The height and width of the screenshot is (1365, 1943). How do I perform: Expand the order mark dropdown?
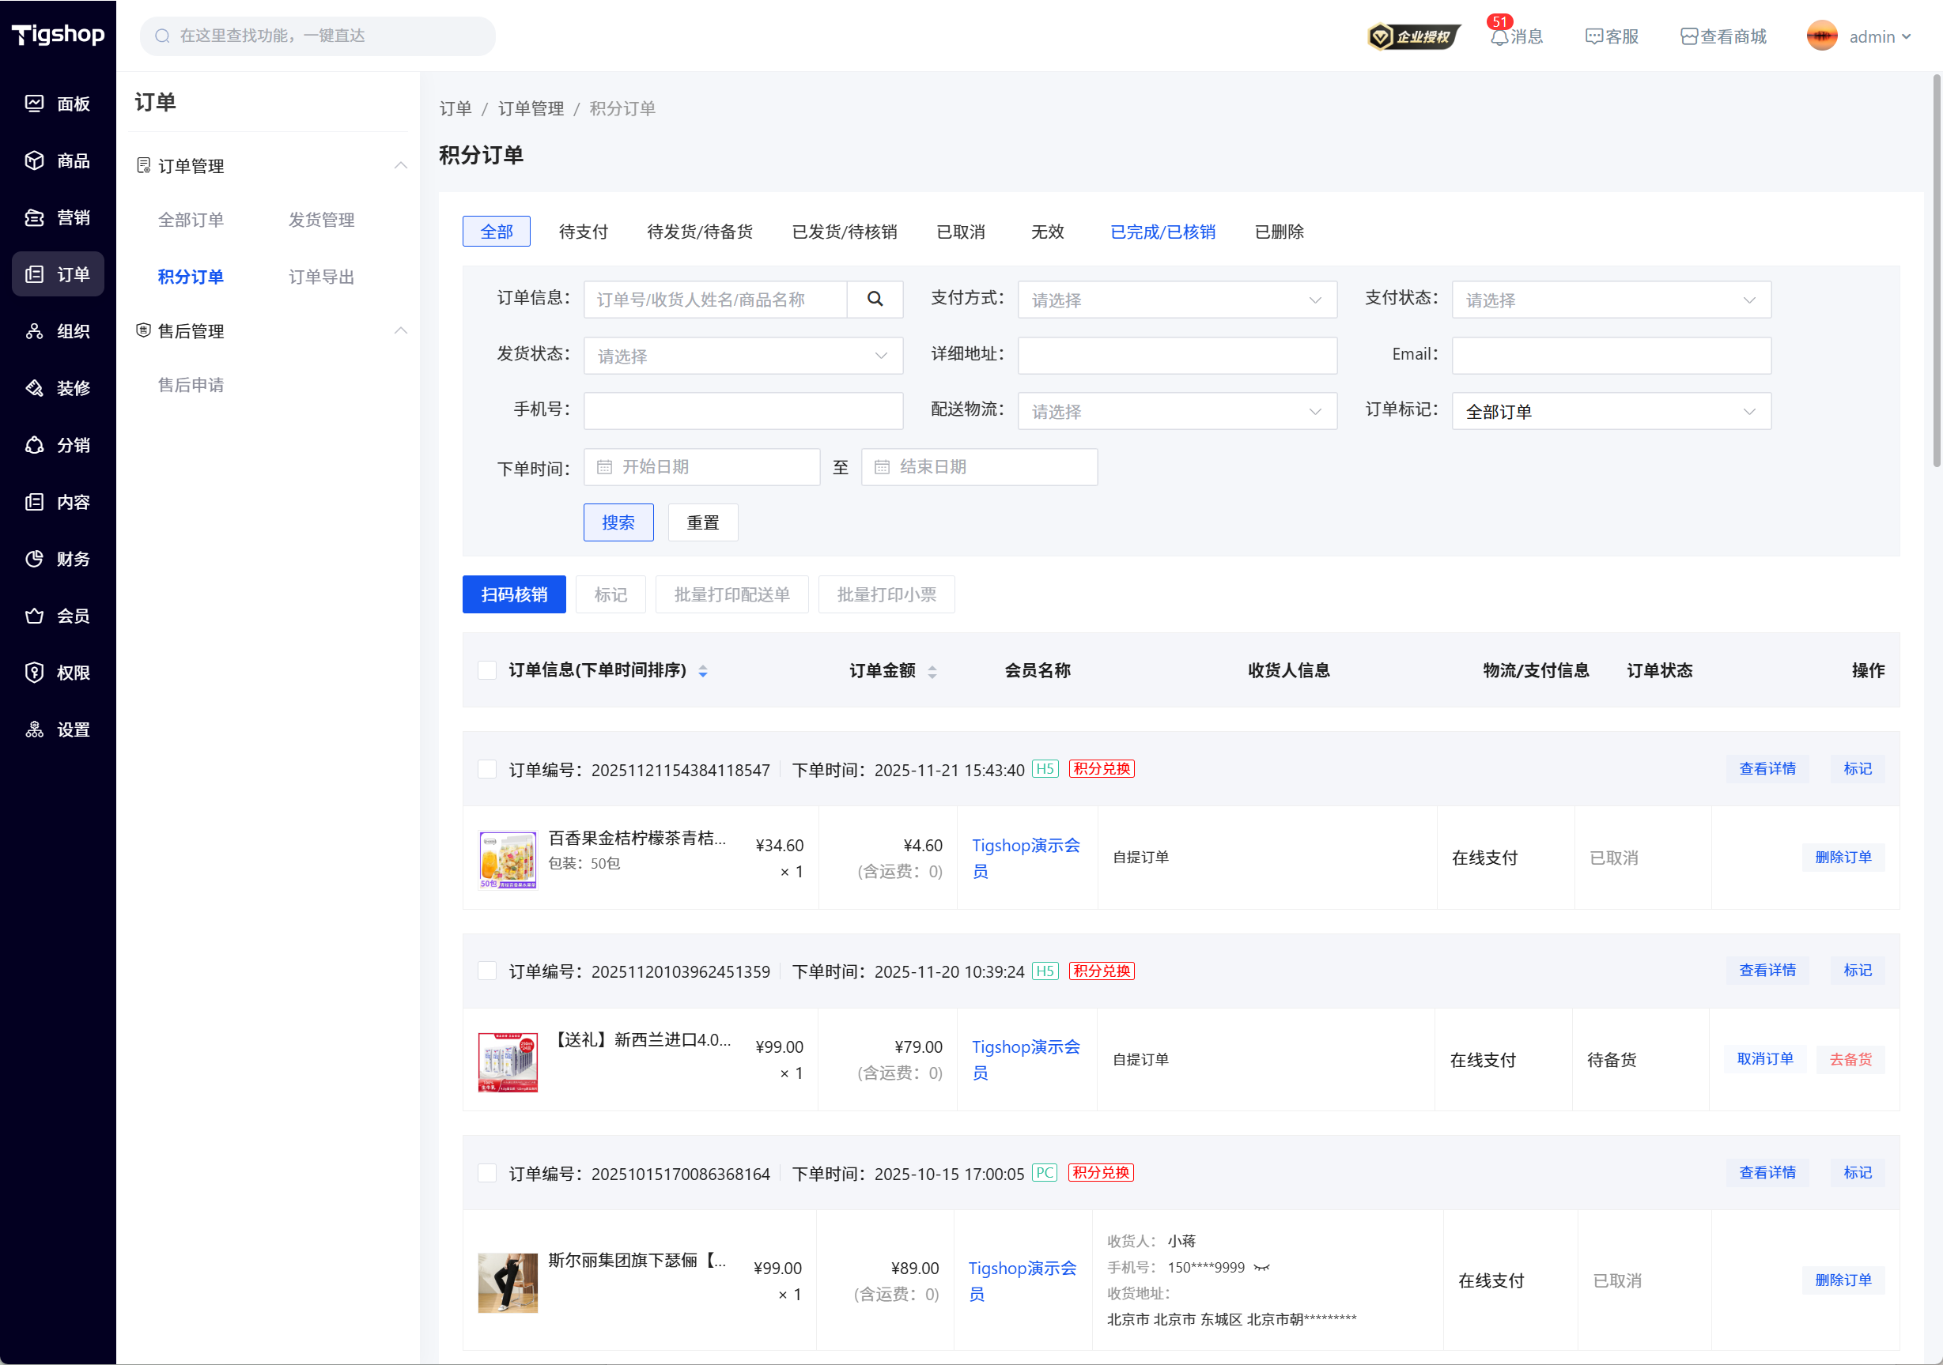tap(1610, 412)
